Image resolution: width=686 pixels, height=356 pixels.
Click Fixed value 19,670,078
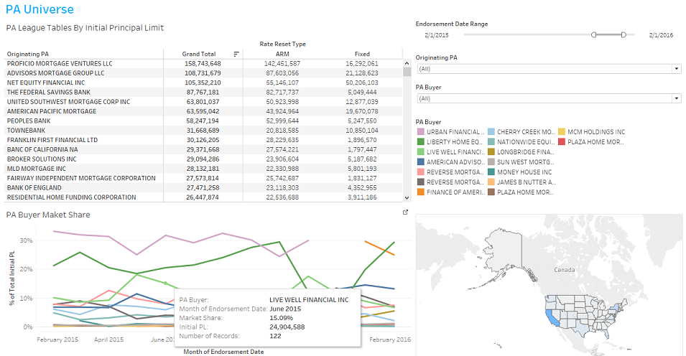[362, 111]
